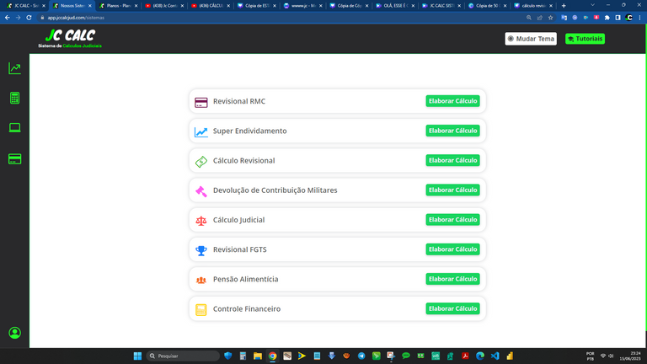Open a new browser tab
The width and height of the screenshot is (647, 364).
[x=564, y=6]
